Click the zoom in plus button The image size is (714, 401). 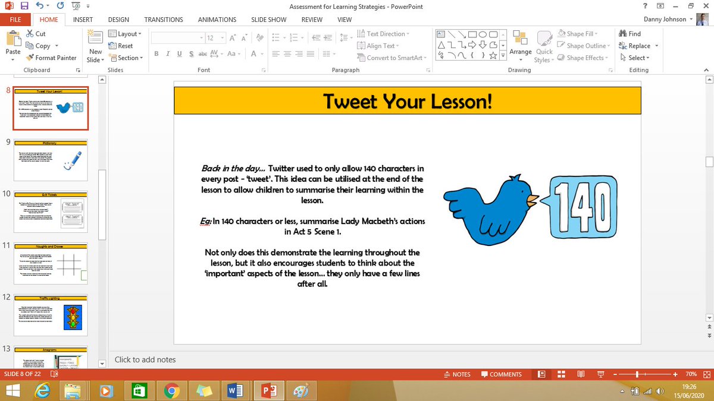click(675, 374)
